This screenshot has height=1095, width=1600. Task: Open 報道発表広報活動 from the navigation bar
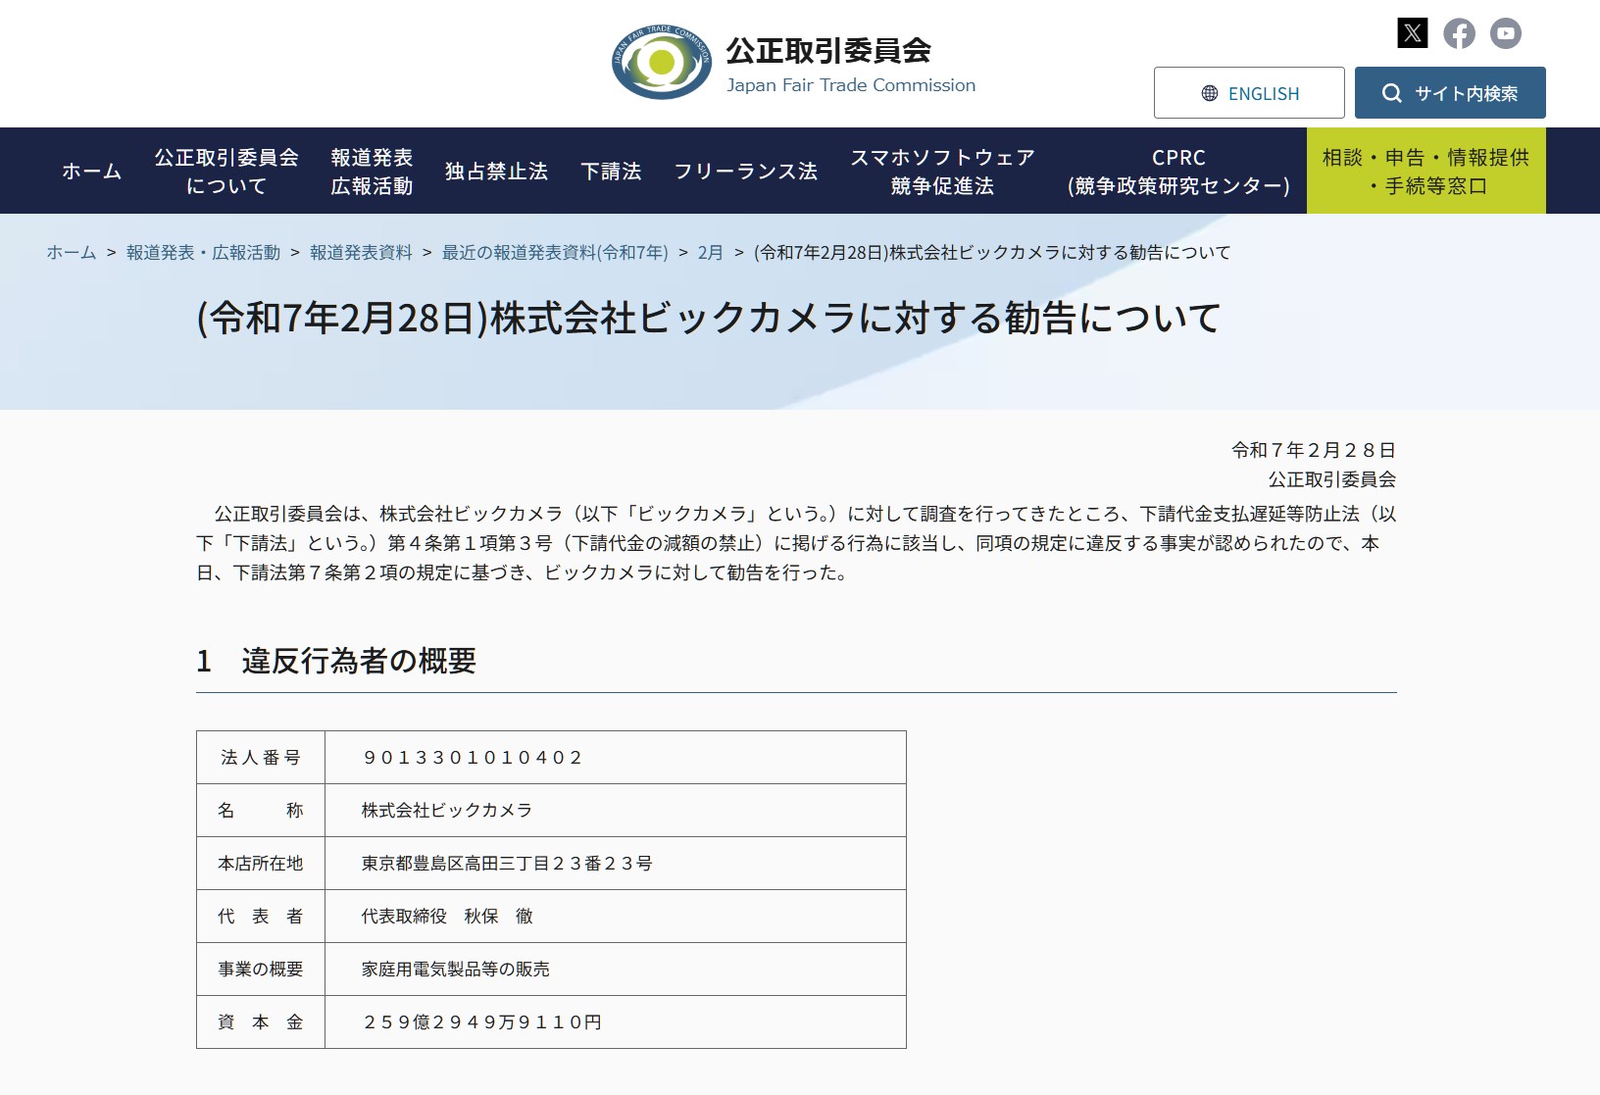tap(372, 170)
